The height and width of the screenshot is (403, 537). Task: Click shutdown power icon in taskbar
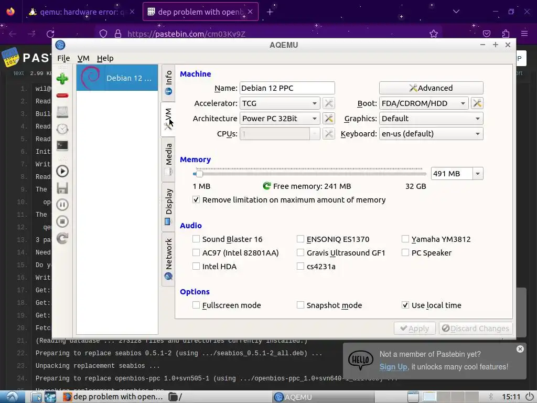530,397
